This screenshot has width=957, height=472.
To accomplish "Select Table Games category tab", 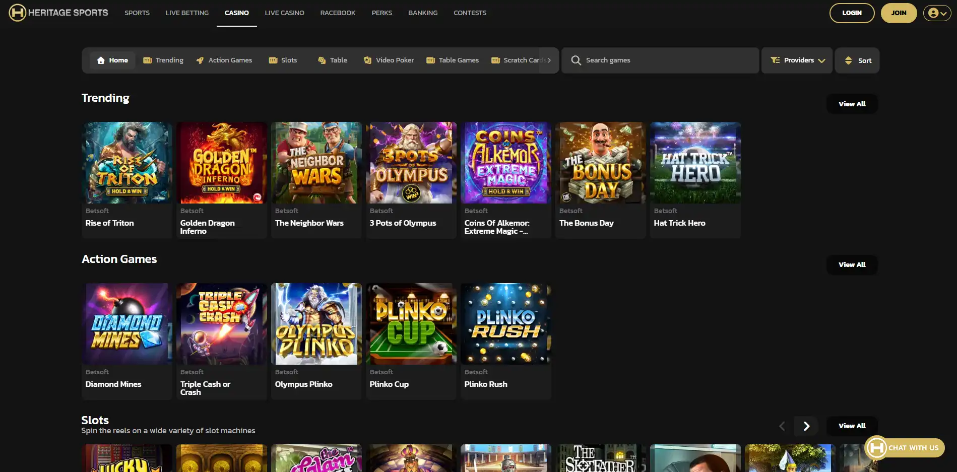I will pyautogui.click(x=453, y=60).
